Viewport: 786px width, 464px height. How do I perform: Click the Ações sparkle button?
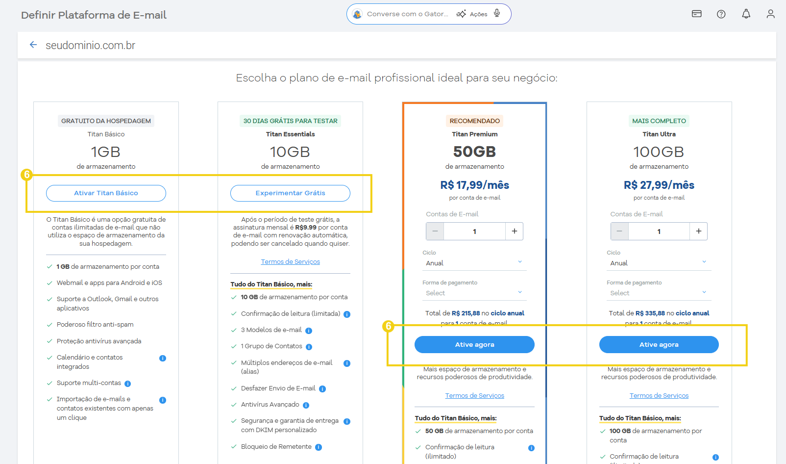pyautogui.click(x=472, y=14)
